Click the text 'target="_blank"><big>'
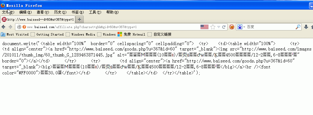 click(x=27, y=67)
